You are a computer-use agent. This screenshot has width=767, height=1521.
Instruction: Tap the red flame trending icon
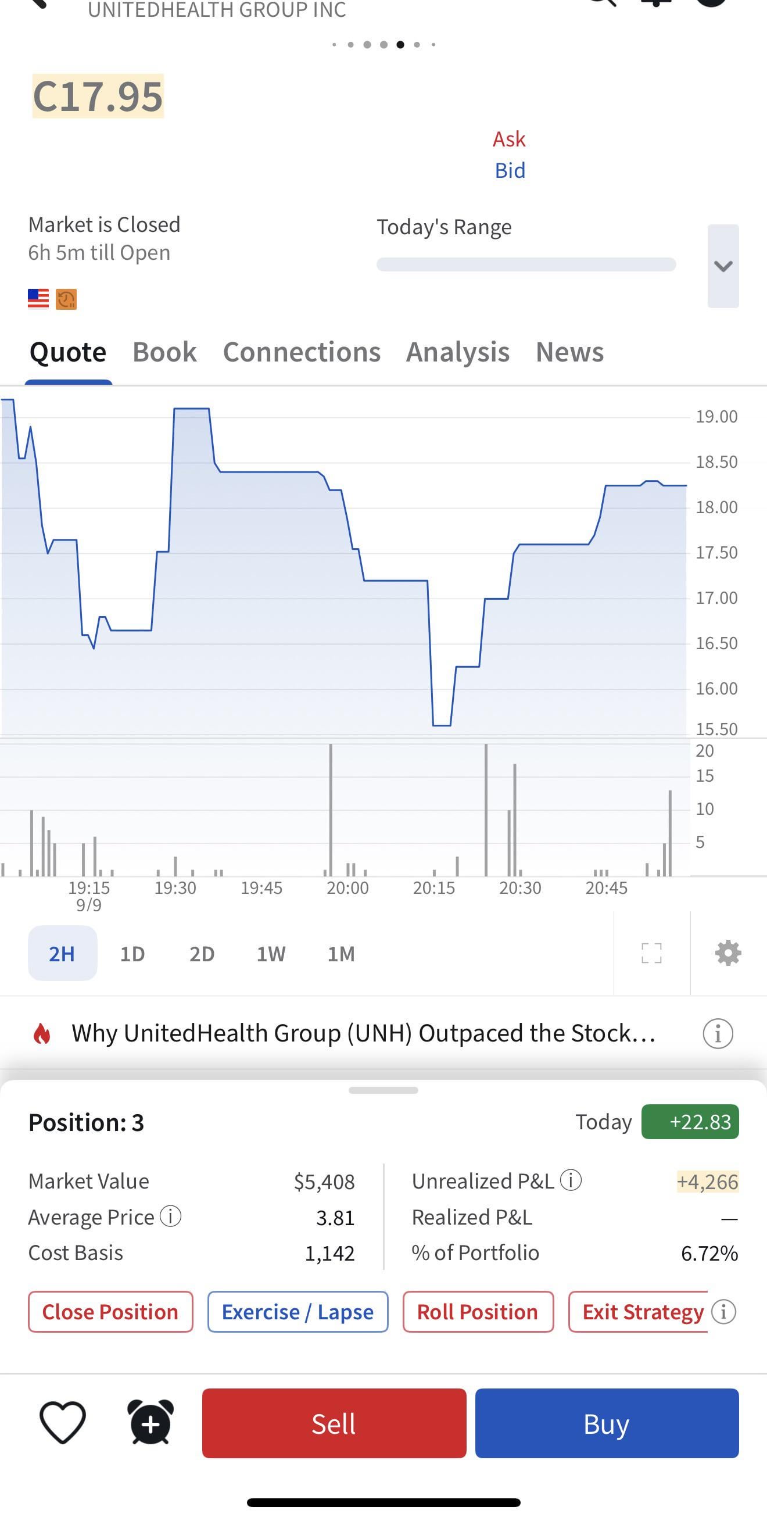[x=42, y=1034]
